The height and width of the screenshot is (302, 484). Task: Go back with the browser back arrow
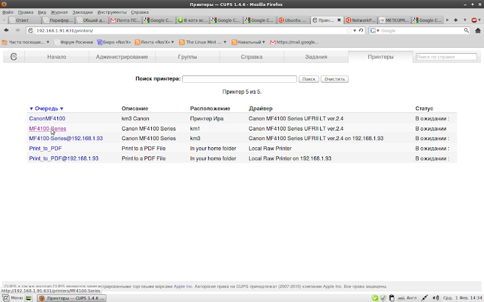7,31
